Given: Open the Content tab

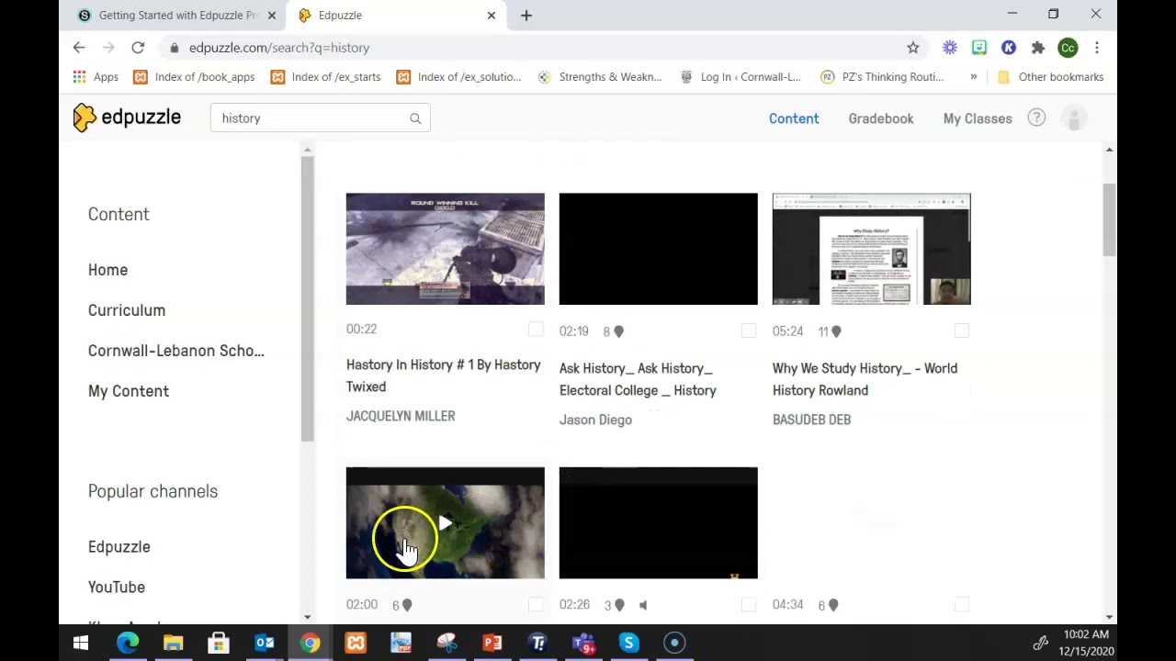Looking at the screenshot, I should point(794,118).
